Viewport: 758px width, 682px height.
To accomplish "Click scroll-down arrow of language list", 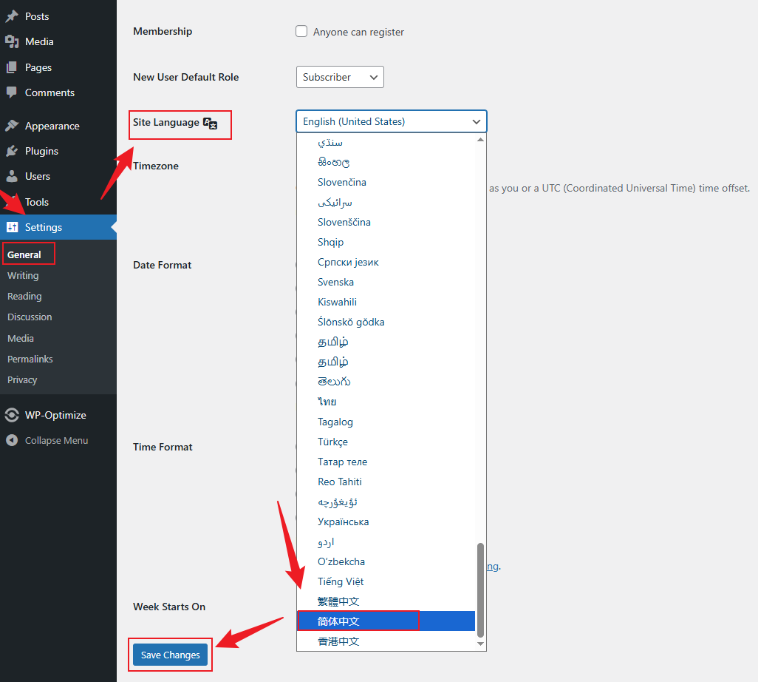I will point(481,645).
